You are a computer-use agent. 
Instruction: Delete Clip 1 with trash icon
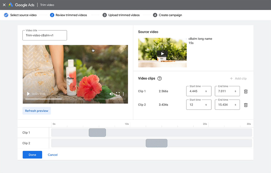tap(246, 92)
